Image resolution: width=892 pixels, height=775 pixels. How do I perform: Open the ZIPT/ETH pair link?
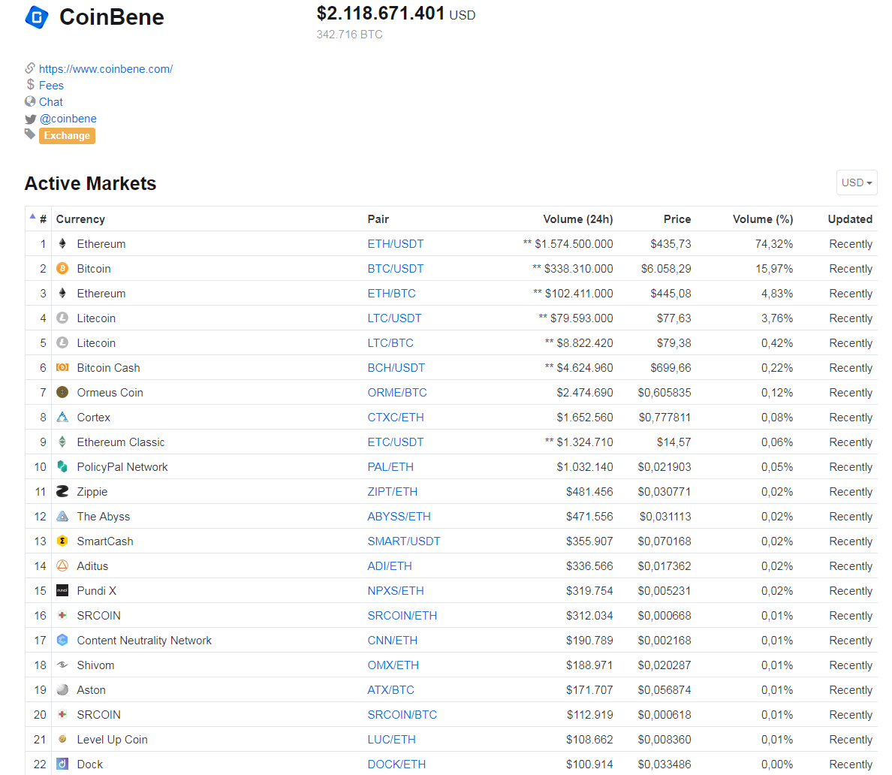click(x=393, y=491)
